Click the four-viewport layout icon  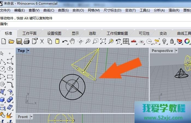pyautogui.click(x=126, y=41)
